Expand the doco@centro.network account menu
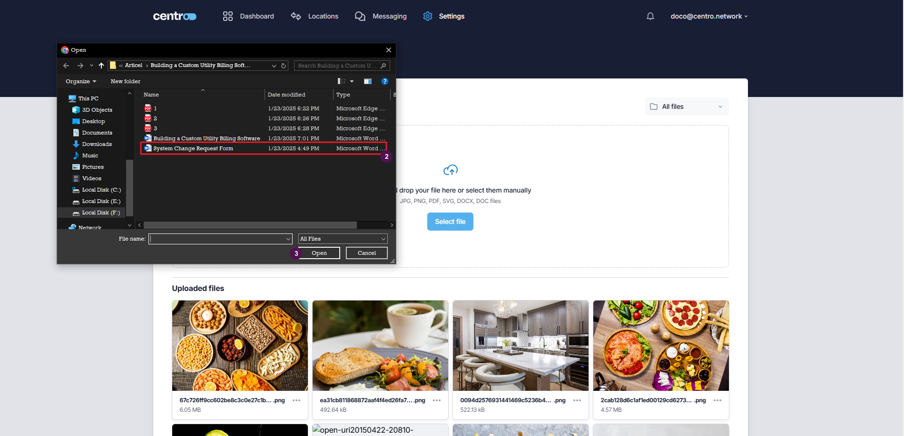904x436 pixels. pyautogui.click(x=709, y=16)
